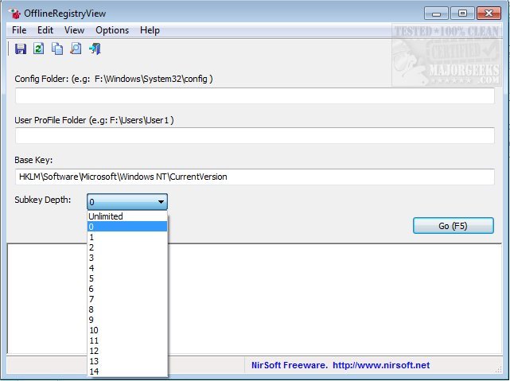510x381 pixels.
Task: Select depth 3 in the list
Action: pyautogui.click(x=127, y=258)
